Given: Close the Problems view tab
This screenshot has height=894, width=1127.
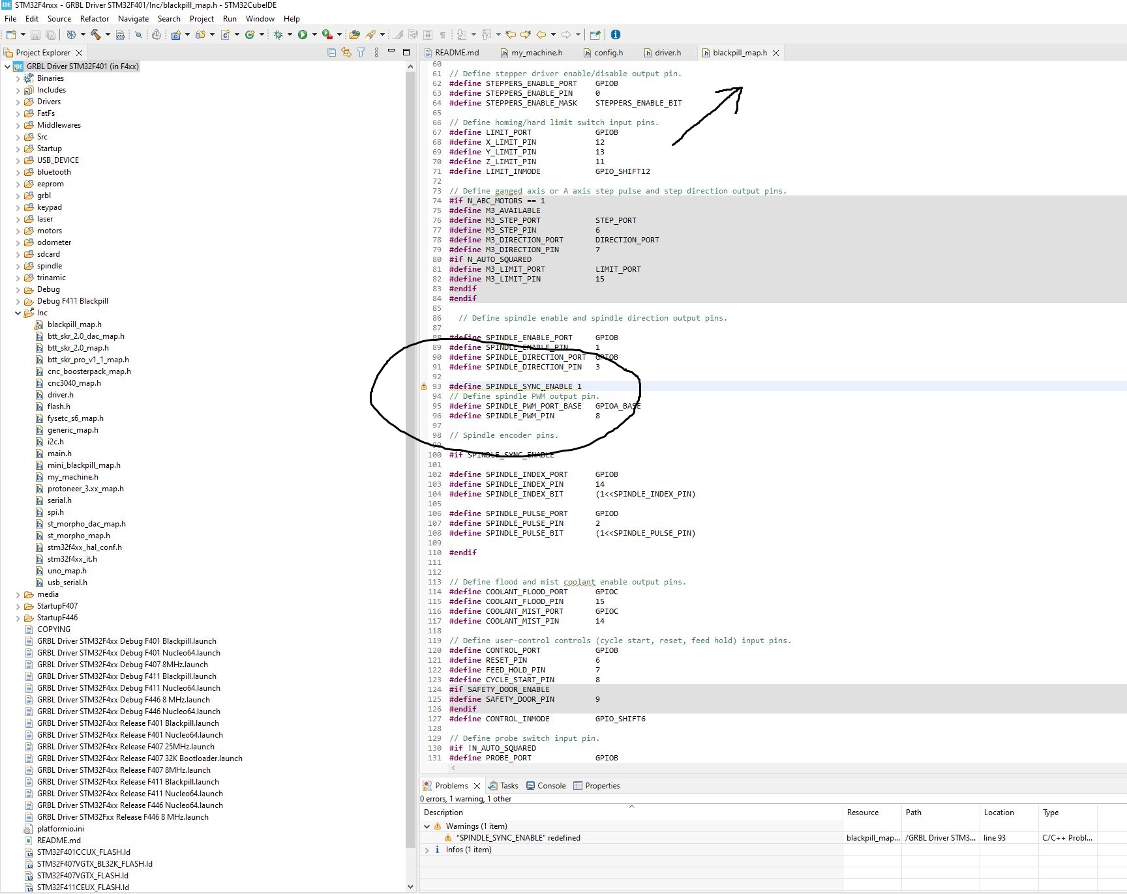Looking at the screenshot, I should click(x=477, y=786).
